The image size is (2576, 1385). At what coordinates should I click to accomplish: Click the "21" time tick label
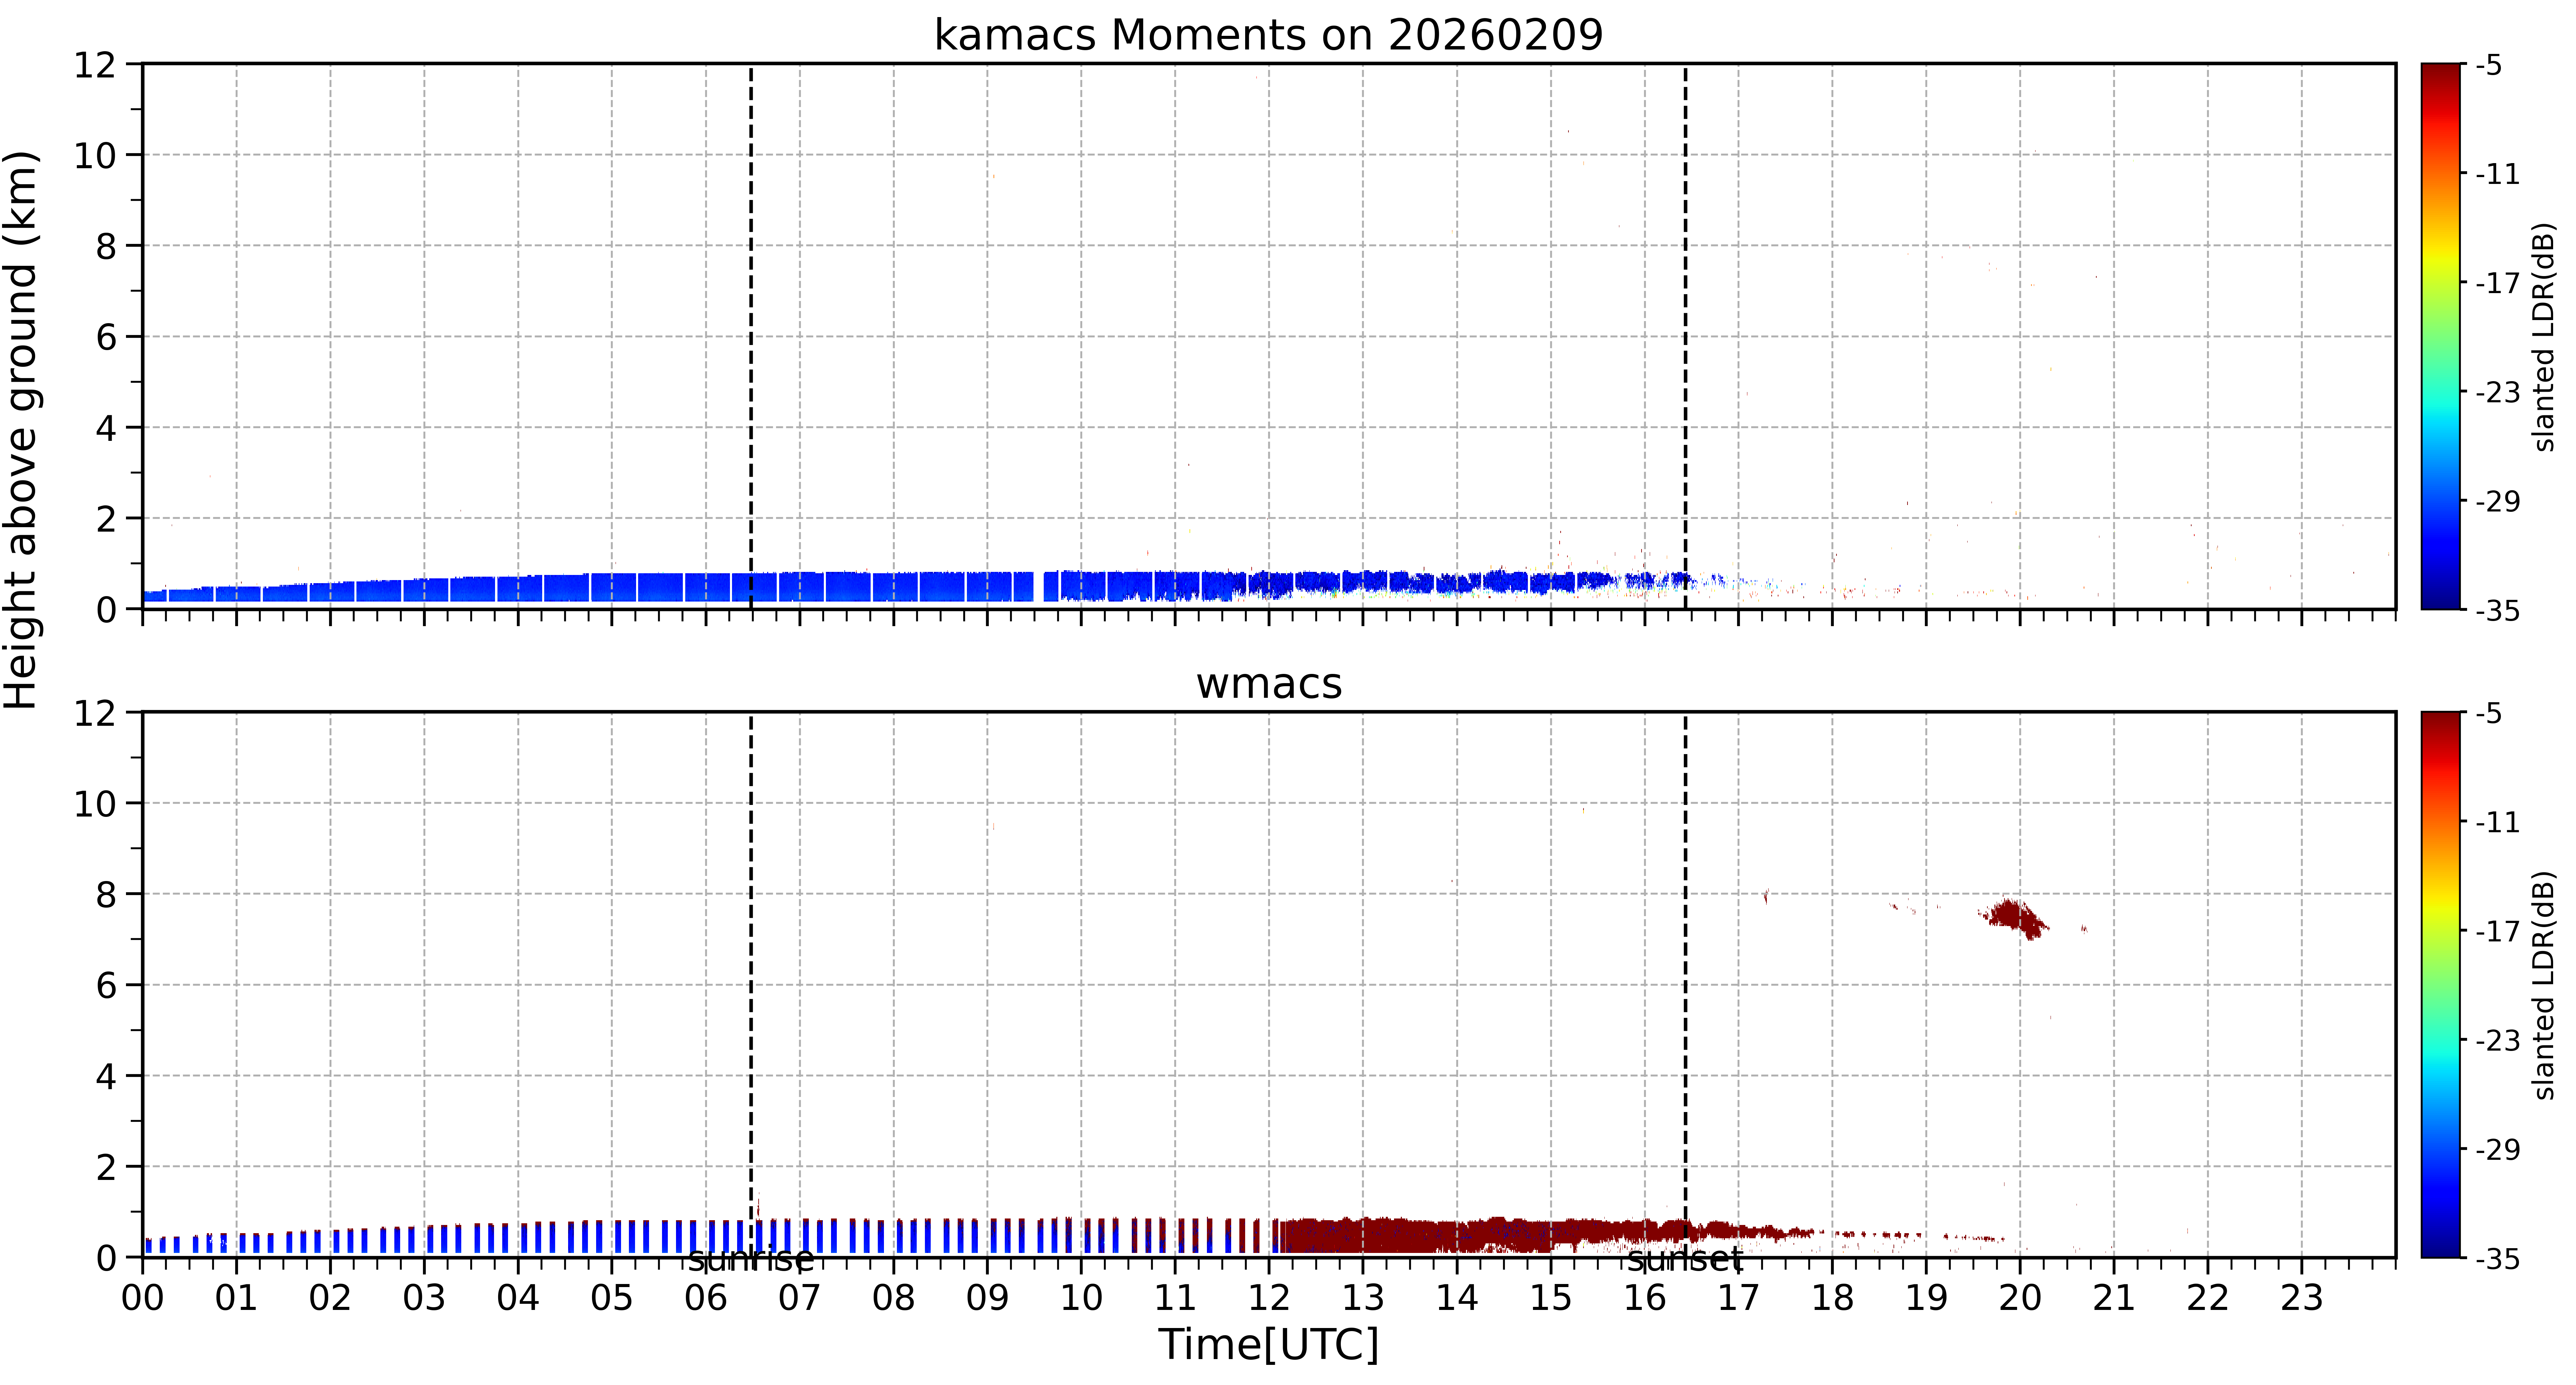[2114, 1298]
